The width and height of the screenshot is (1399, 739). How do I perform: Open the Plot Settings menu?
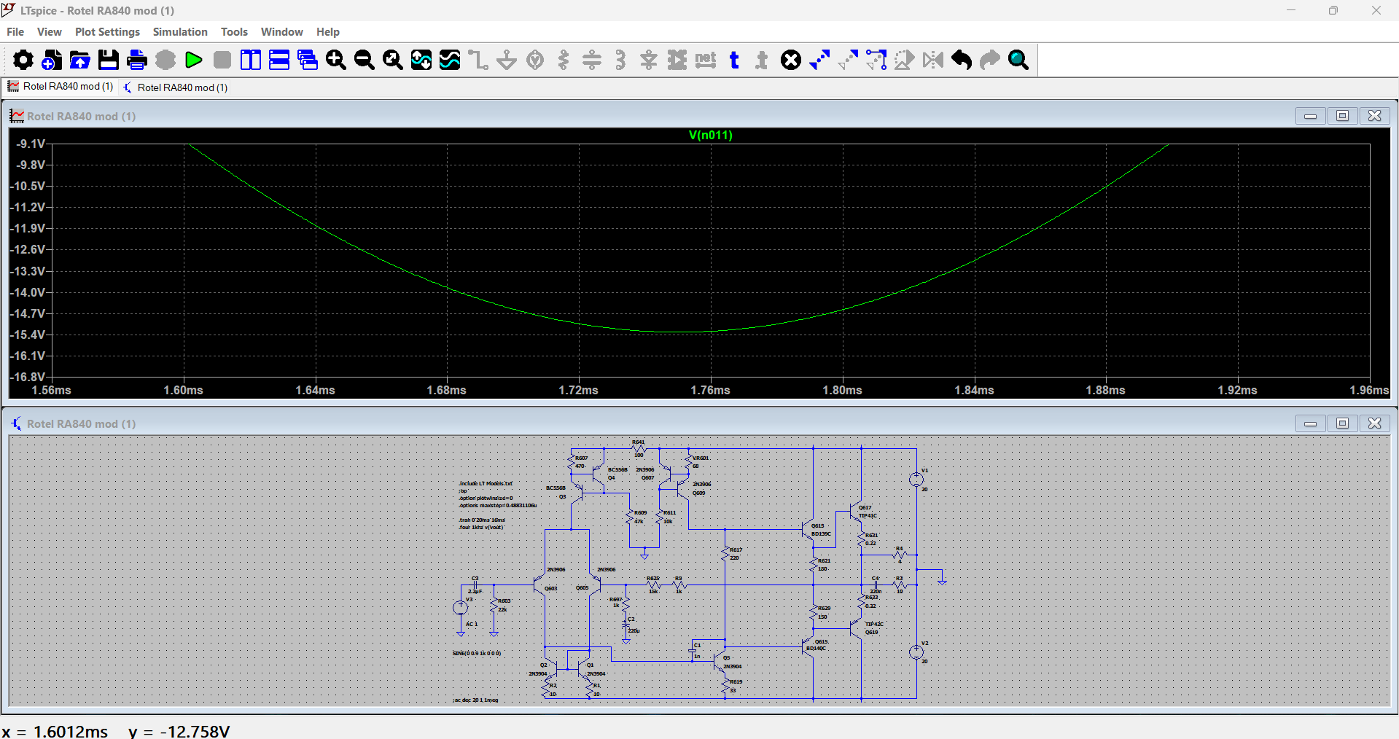tap(107, 32)
